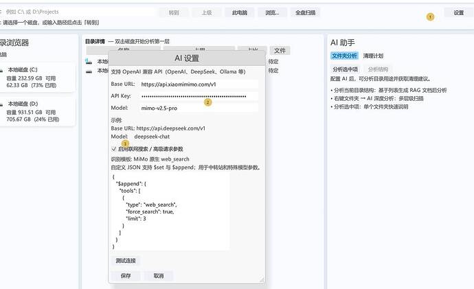Toggle the enable web search checkbox
This screenshot has width=474, height=289.
point(113,149)
